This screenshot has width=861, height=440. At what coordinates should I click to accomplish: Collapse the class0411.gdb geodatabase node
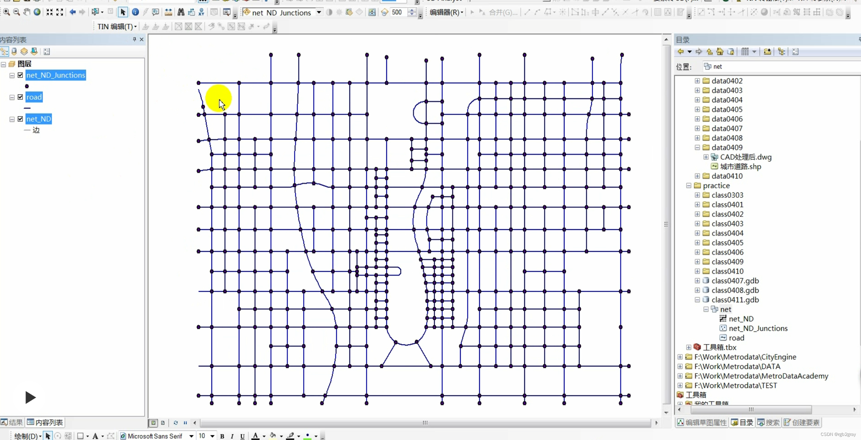click(x=697, y=300)
